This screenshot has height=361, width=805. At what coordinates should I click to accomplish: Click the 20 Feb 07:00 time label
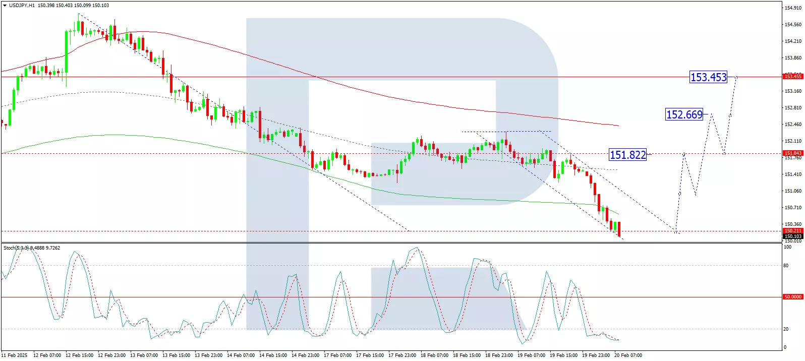pos(628,355)
